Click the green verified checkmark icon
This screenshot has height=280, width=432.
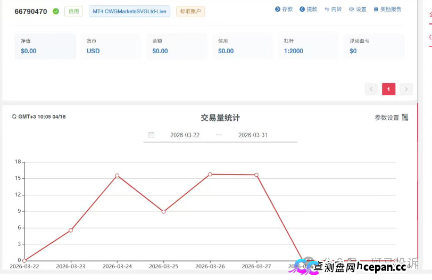click(56, 11)
